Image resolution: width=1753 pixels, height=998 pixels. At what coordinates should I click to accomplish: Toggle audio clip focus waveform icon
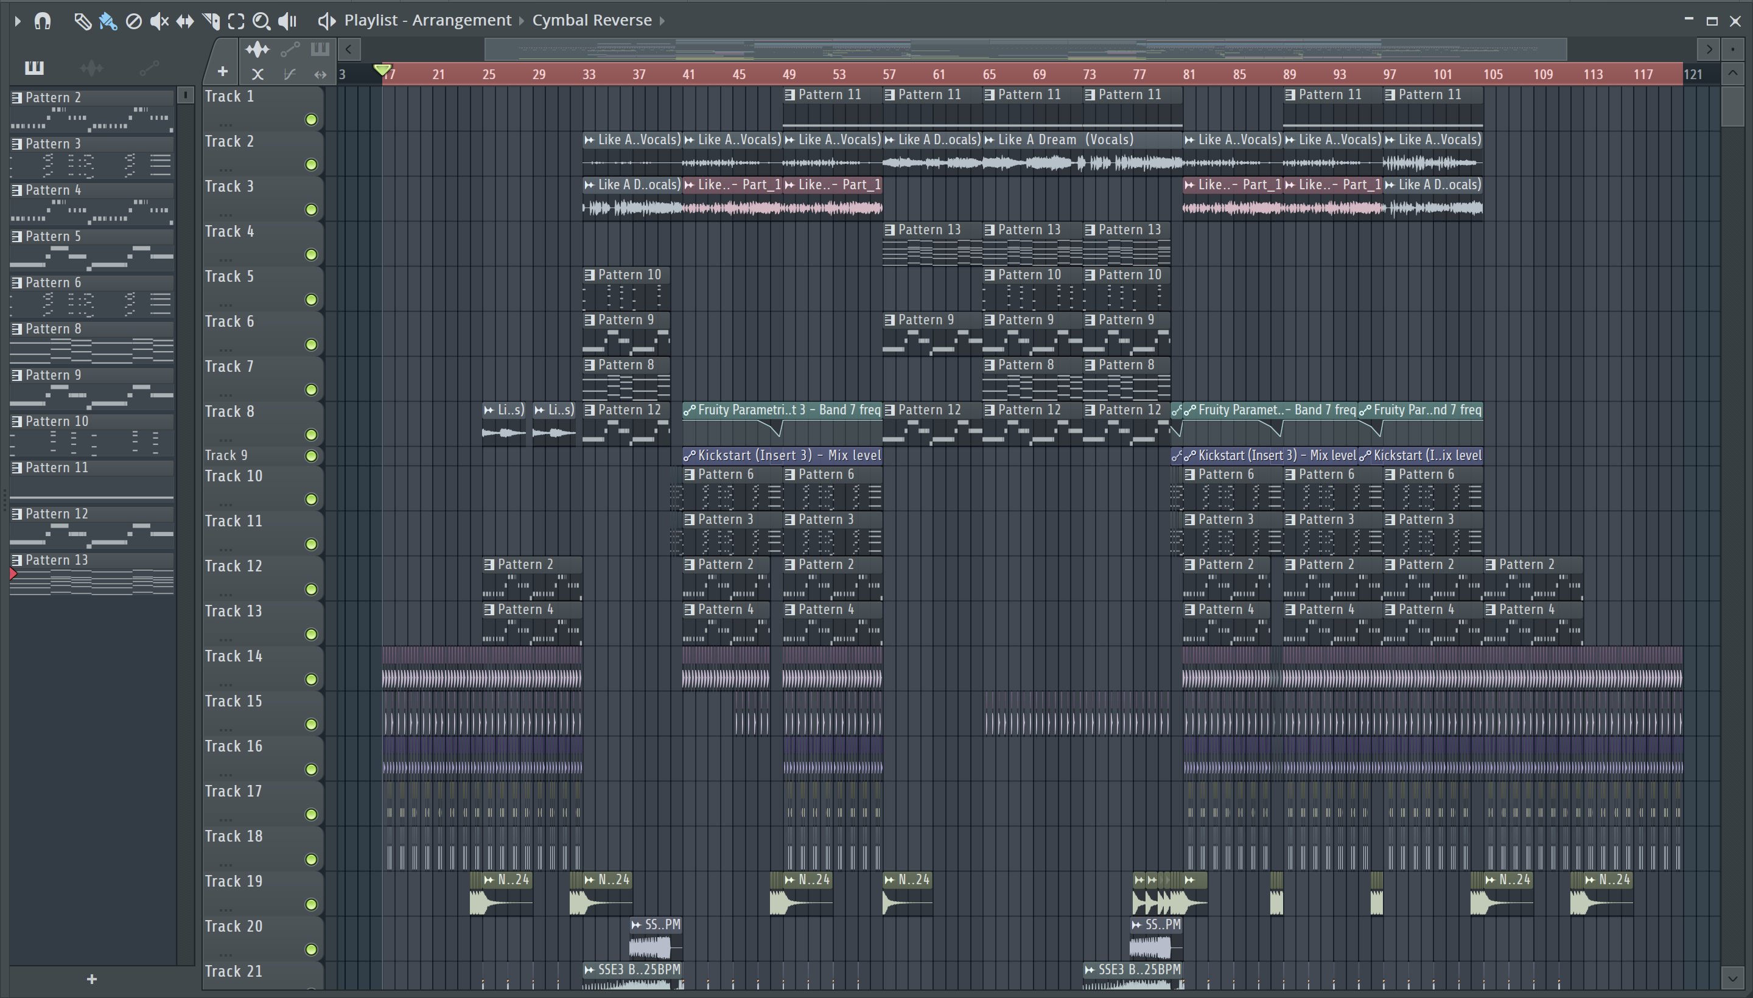click(x=257, y=49)
